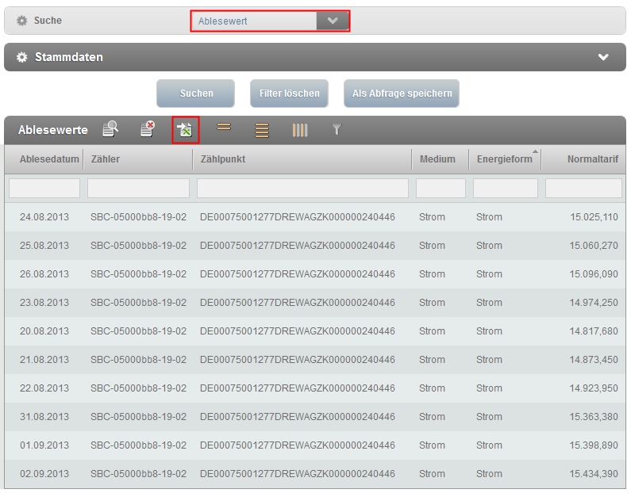Screen dimensions: 631x493
Task: Click the two-line row height icon
Action: [224, 127]
